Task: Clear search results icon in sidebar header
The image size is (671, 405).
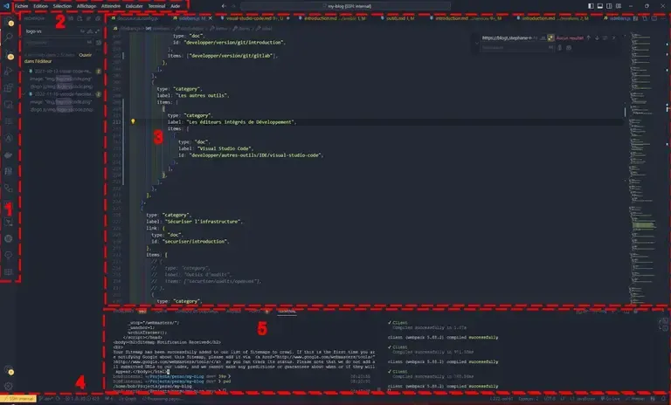Action: coord(88,18)
